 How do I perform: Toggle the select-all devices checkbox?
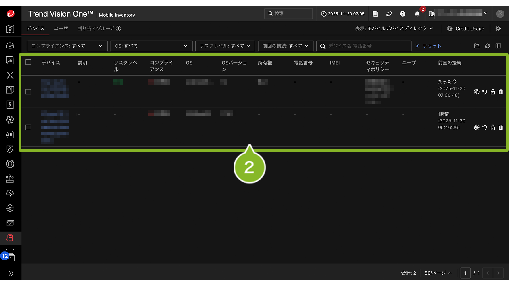coord(28,62)
